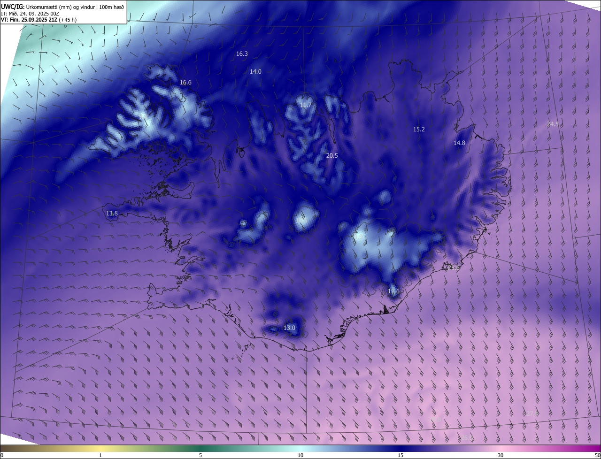Click the color scale tick label 50
This screenshot has width=601, height=459.
click(597, 455)
